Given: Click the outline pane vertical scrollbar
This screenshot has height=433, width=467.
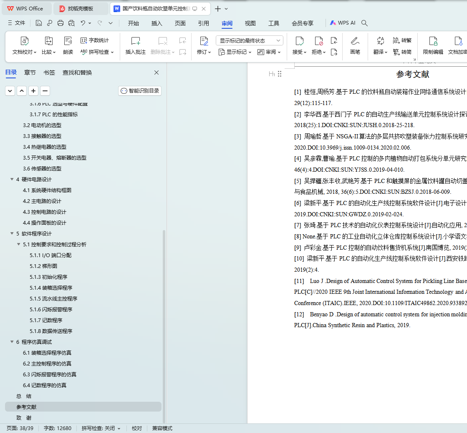Looking at the screenshot, I should 164,326.
